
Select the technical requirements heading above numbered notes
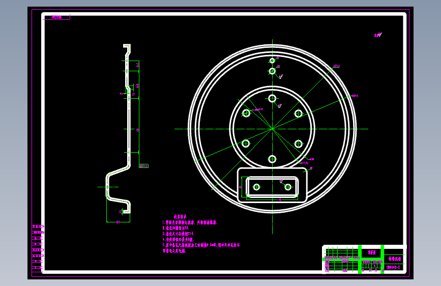(180, 217)
